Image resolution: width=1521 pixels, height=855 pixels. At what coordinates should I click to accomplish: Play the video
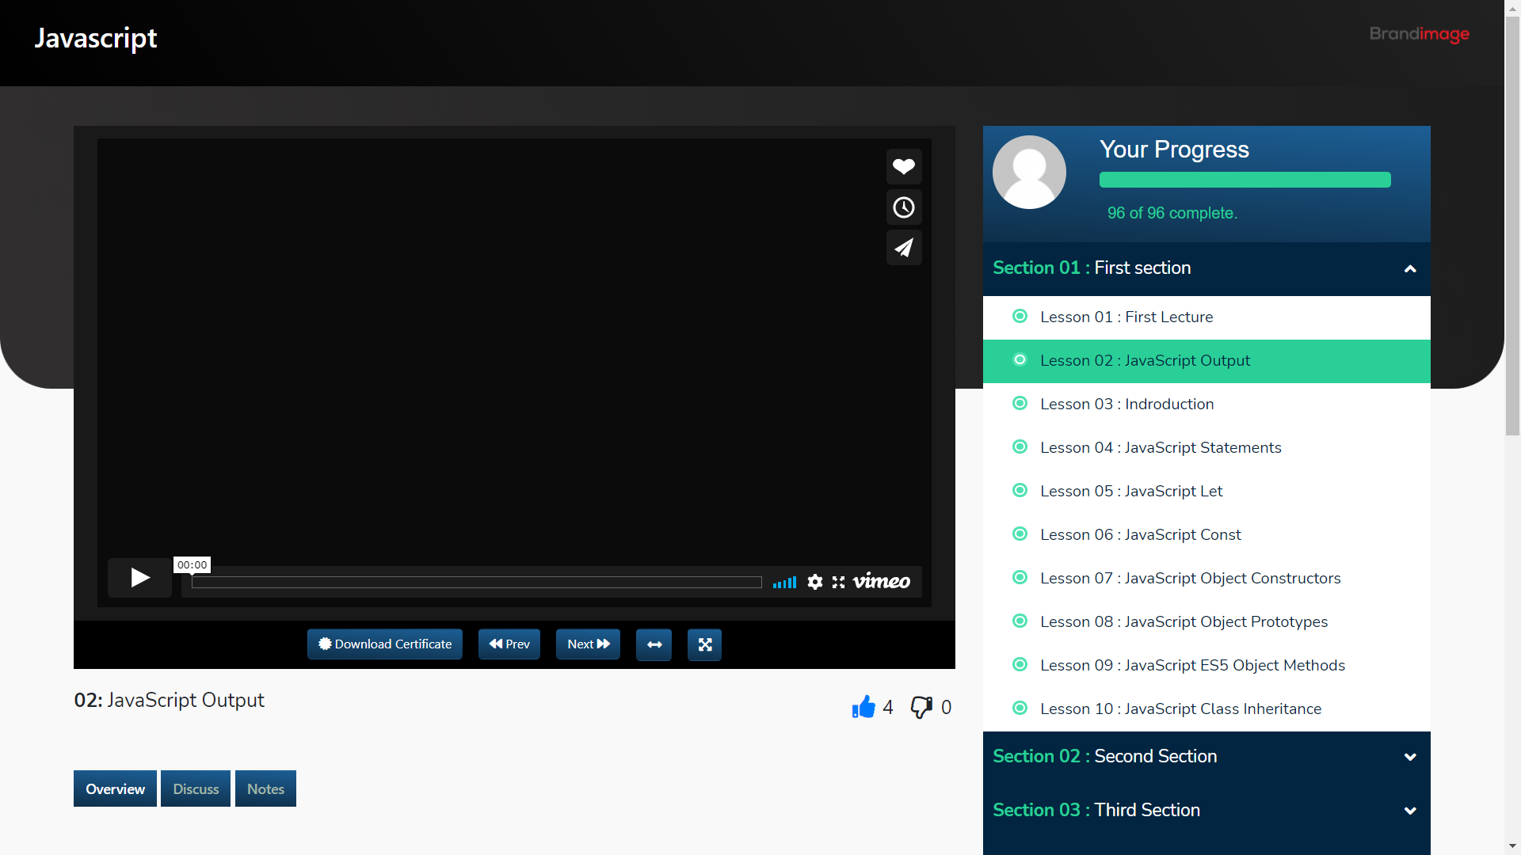click(140, 578)
